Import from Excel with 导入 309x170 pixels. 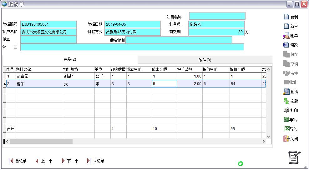[286, 129]
